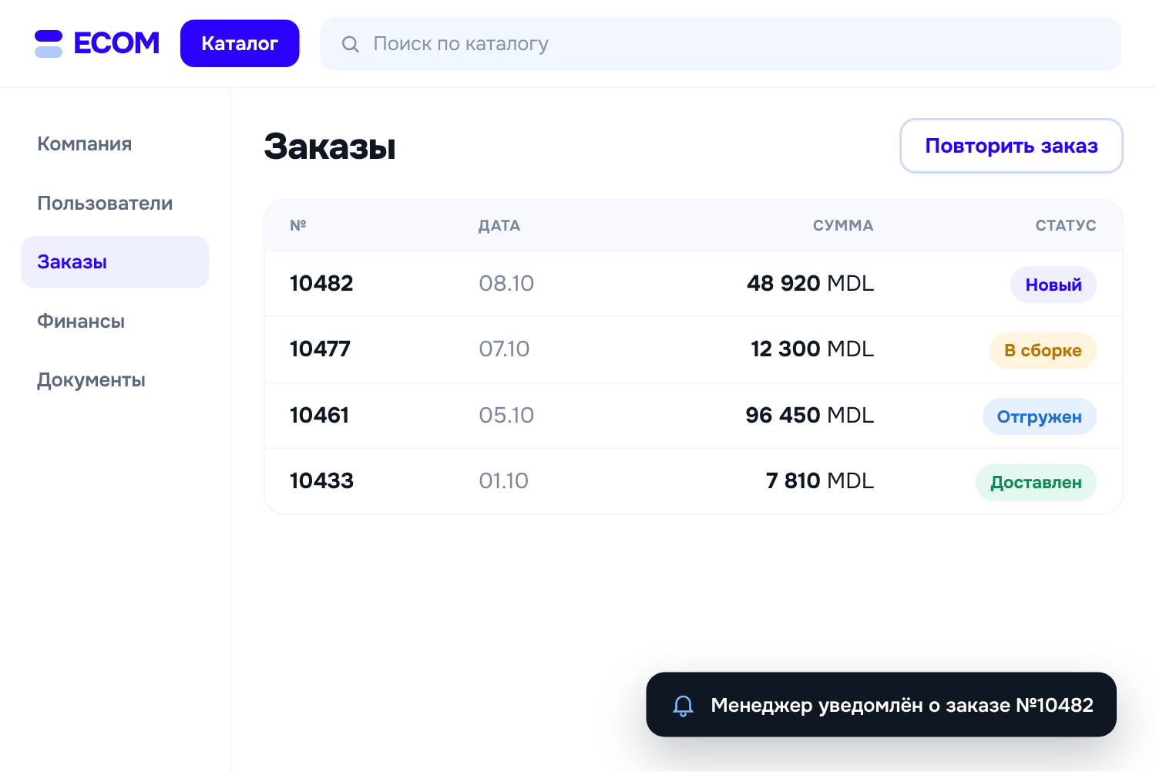Click the notification text about order №10482
Screen dimensions: 1156x772
[902, 705]
